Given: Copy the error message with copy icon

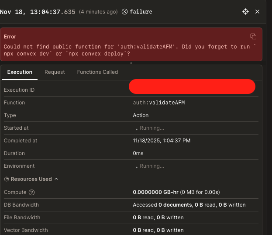Looking at the screenshot, I should (253, 36).
